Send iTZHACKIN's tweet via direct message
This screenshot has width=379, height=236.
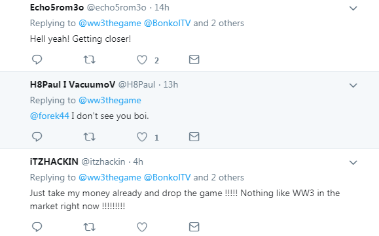tap(194, 227)
